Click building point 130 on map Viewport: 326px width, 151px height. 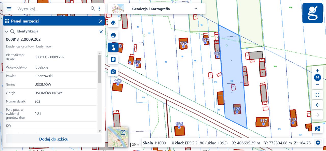(137, 65)
